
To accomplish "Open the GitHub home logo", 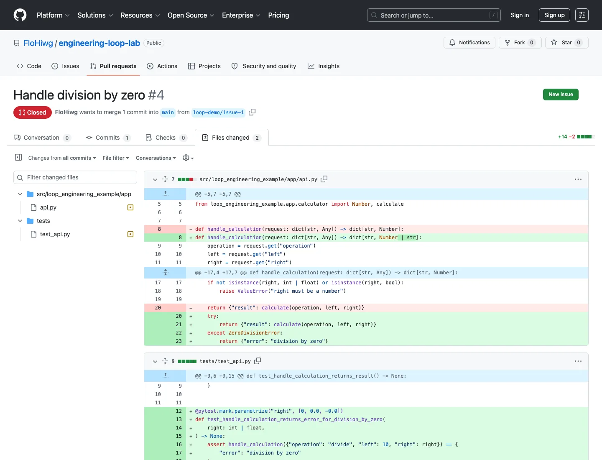I will tap(20, 15).
